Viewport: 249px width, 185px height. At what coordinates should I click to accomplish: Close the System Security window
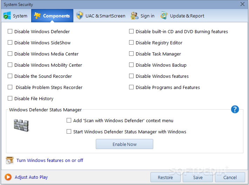coord(242,4)
